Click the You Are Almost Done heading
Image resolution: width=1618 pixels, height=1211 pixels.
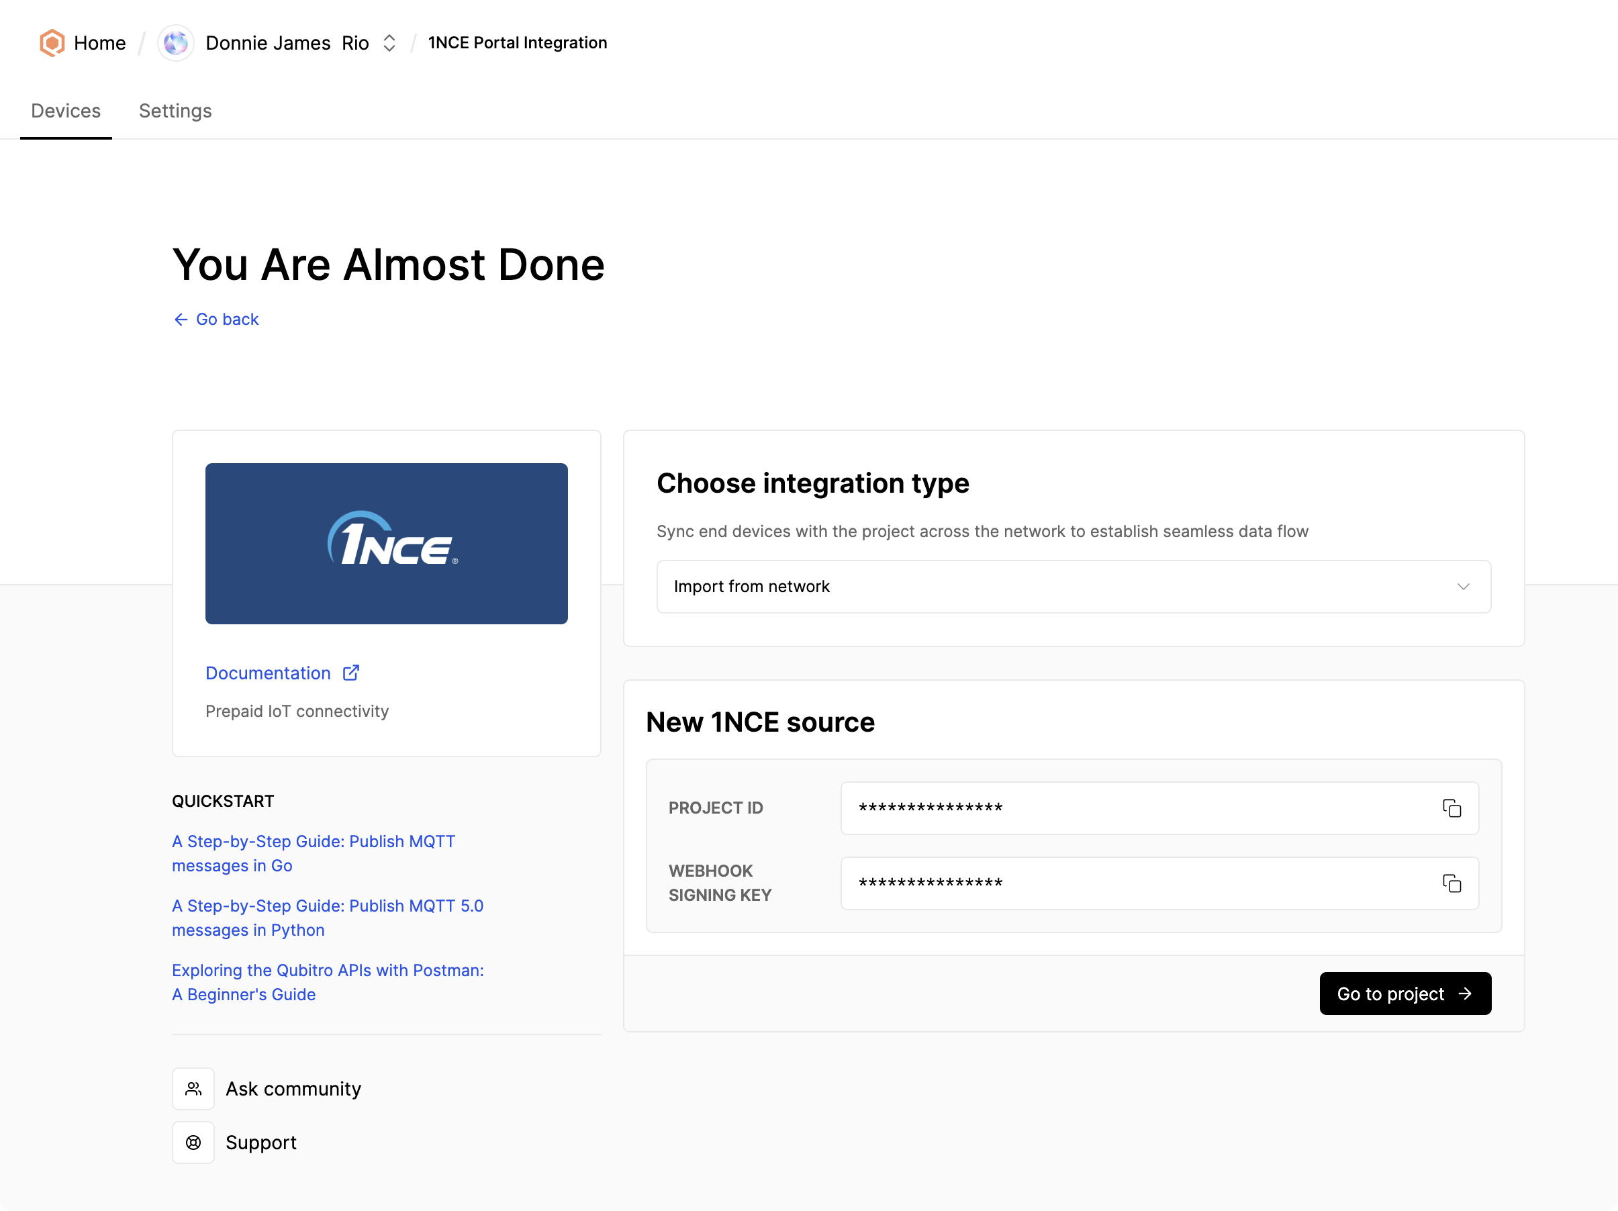389,264
